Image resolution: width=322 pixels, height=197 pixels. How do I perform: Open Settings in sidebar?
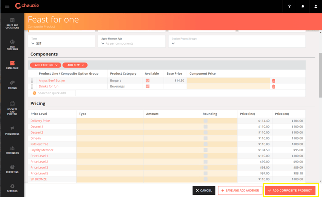tap(12, 188)
